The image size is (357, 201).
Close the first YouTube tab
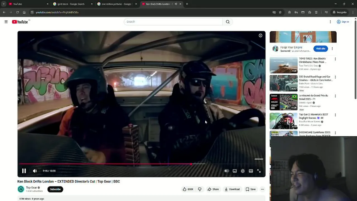[47, 4]
